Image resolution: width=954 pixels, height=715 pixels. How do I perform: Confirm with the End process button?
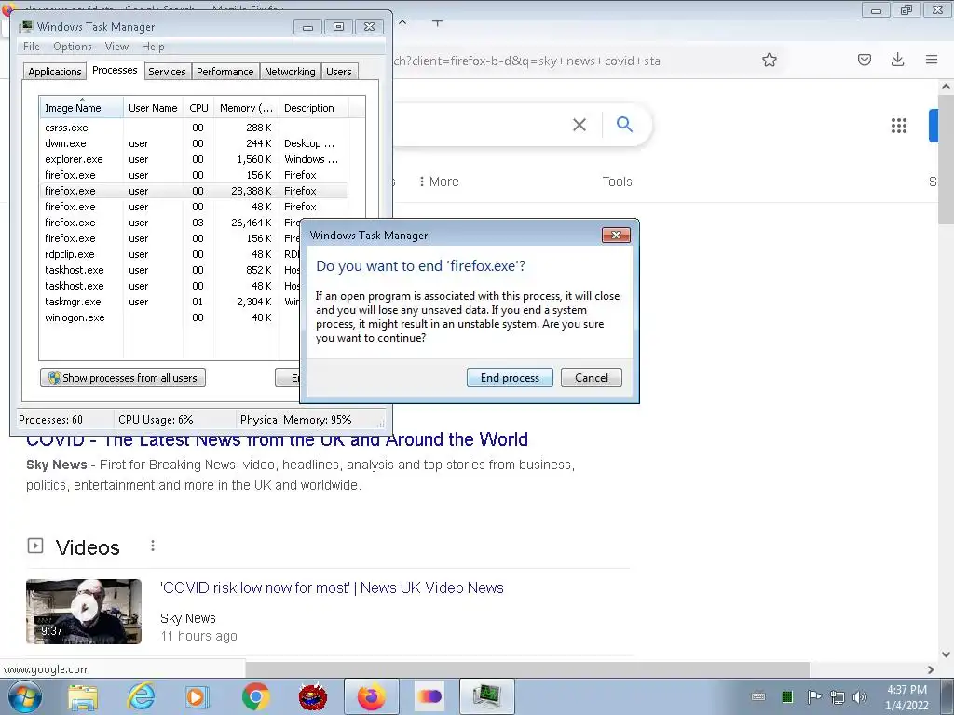(510, 378)
